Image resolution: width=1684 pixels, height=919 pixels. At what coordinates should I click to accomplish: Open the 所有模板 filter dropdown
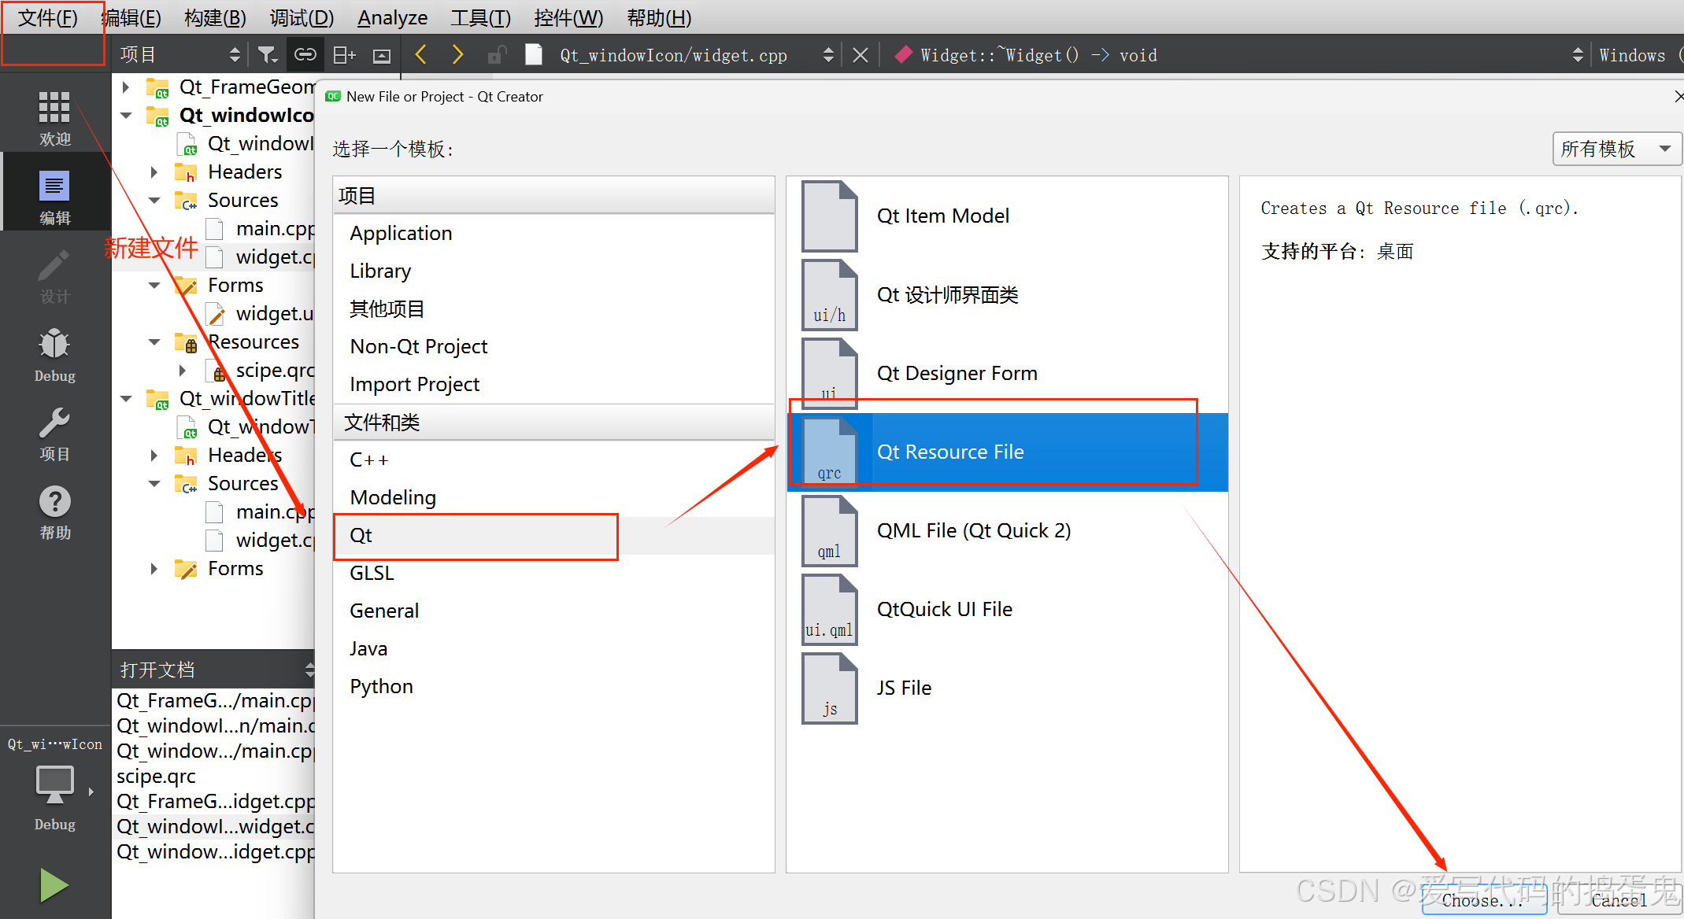point(1616,149)
